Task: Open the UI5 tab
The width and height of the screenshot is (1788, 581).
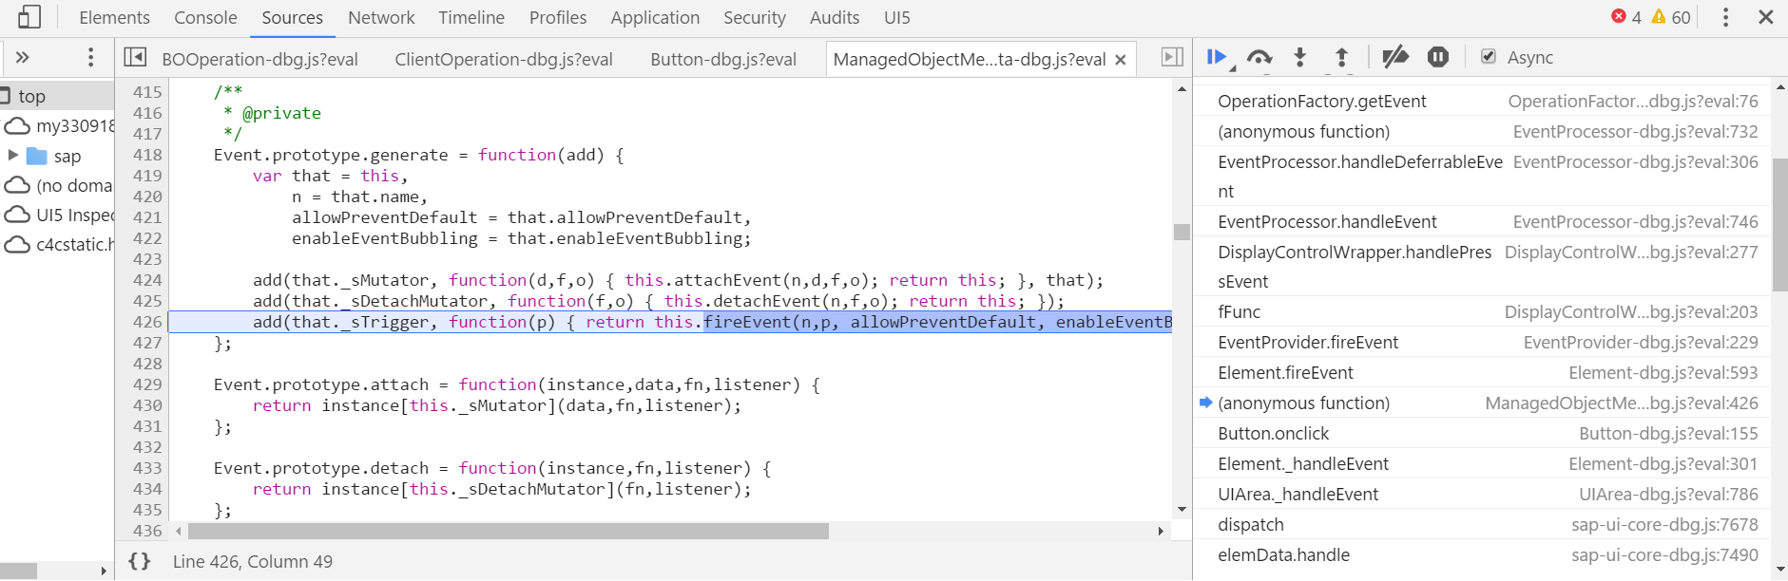Action: pyautogui.click(x=897, y=17)
